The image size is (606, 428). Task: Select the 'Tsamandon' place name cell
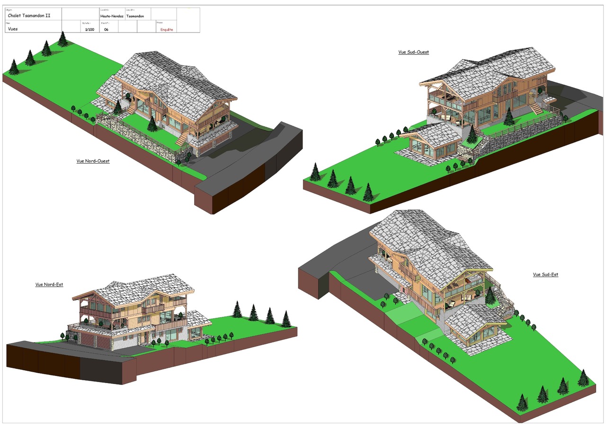coord(135,16)
